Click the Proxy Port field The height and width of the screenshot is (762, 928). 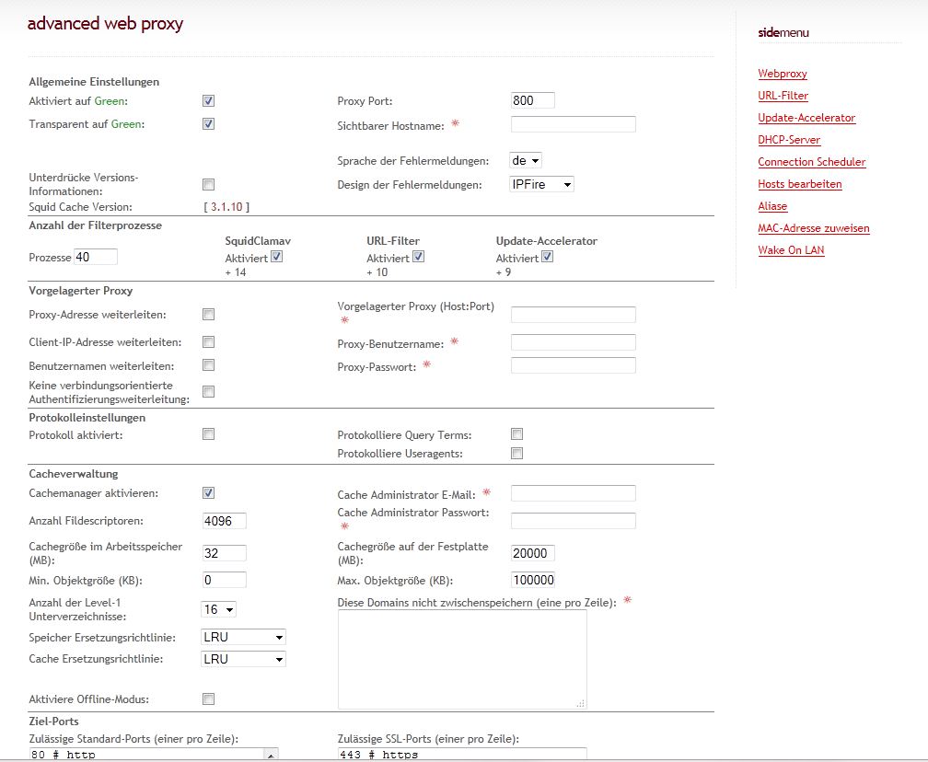pyautogui.click(x=533, y=100)
